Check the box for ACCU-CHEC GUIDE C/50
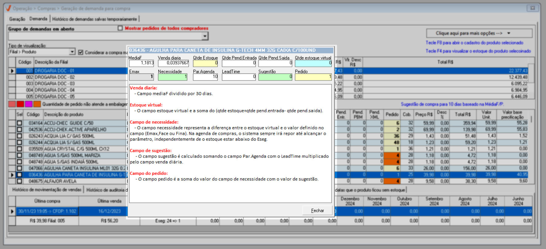Screen dimensions: 546x249 (x=19, y=123)
